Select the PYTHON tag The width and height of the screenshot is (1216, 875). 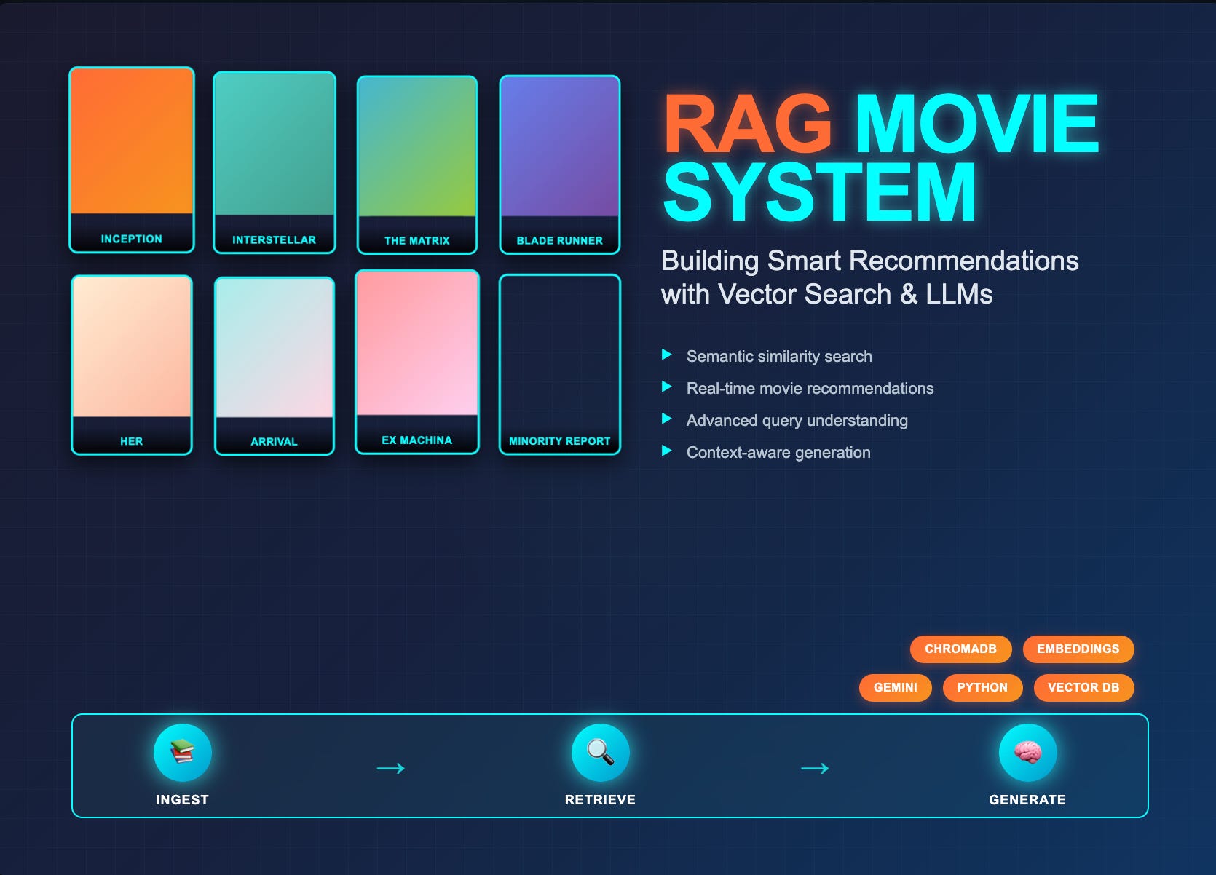point(983,687)
